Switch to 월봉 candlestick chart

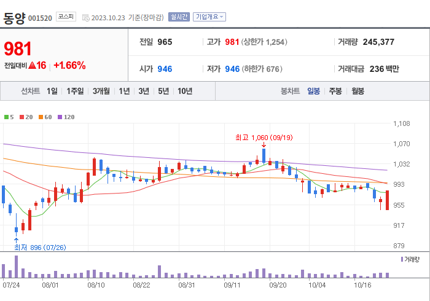click(358, 91)
